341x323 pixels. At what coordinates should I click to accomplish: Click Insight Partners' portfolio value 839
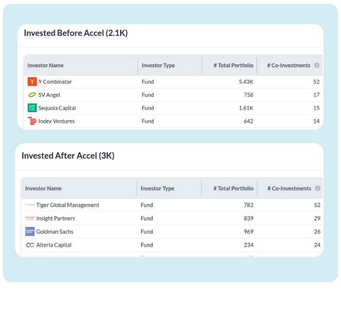click(249, 219)
